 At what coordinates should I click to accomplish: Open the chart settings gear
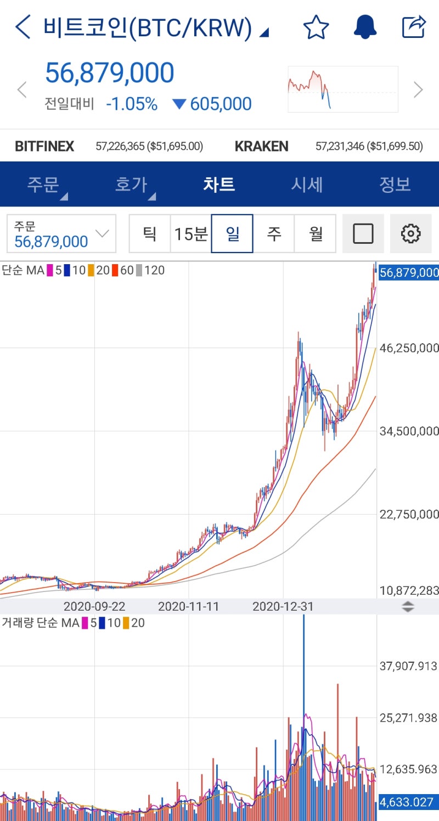click(410, 233)
